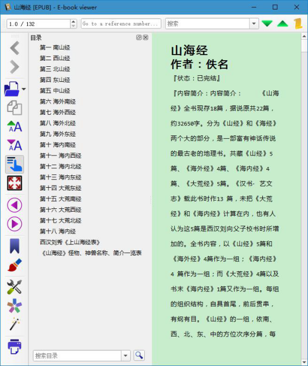Open Preferences with the tools icon
The height and width of the screenshot is (366, 308).
[14, 287]
